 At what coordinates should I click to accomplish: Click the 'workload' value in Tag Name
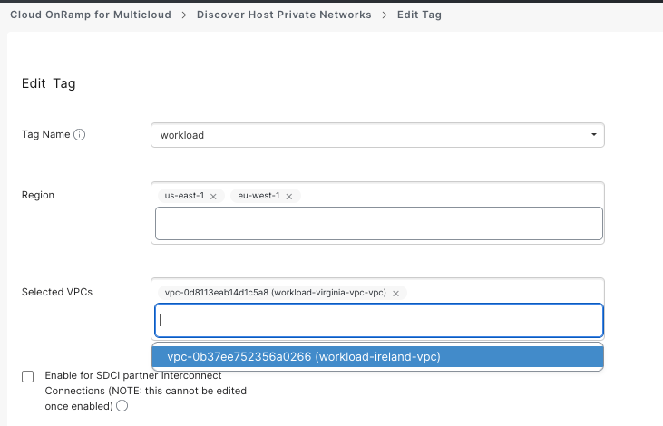pyautogui.click(x=182, y=135)
